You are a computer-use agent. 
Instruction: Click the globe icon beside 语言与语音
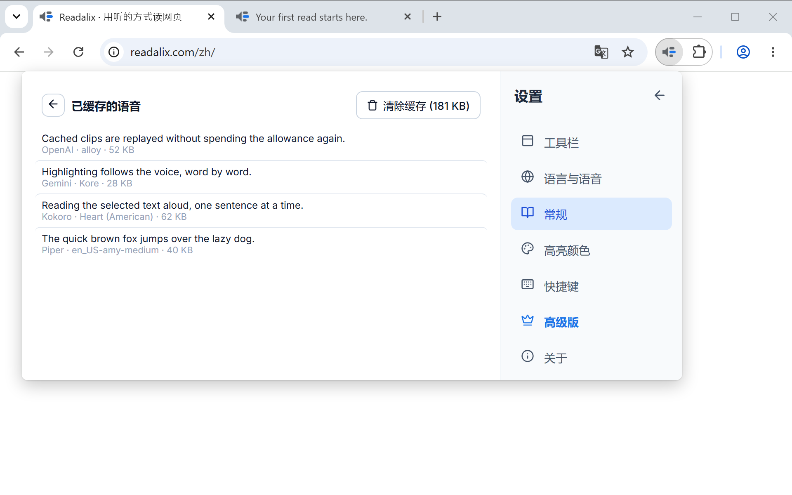point(527,177)
